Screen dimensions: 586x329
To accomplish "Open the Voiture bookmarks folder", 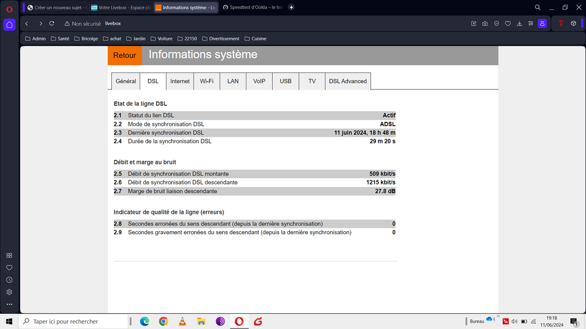I will [161, 39].
